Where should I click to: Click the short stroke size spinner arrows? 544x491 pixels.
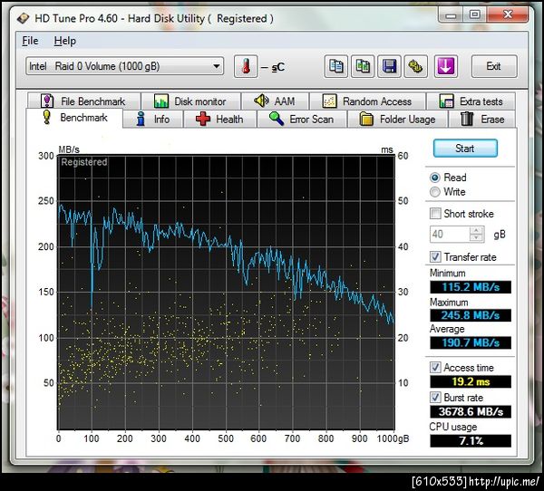tap(477, 234)
